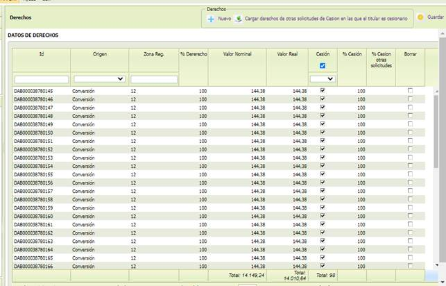Open the Origen filter dropdown
The image size is (446, 286).
point(99,79)
